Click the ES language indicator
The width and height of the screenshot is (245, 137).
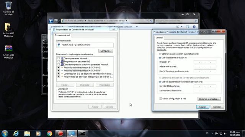pyautogui.click(x=207, y=133)
